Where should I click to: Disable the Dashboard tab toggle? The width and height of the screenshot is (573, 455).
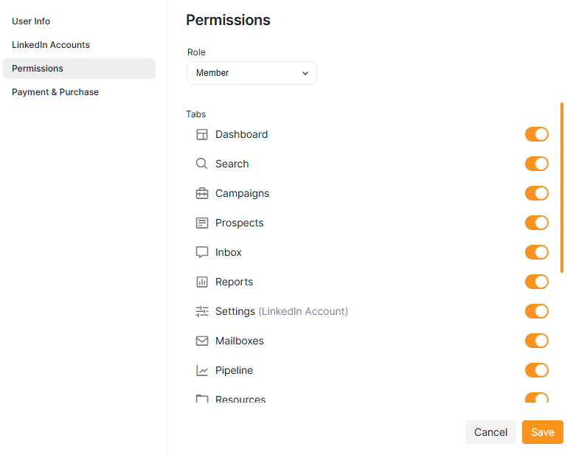tap(536, 134)
